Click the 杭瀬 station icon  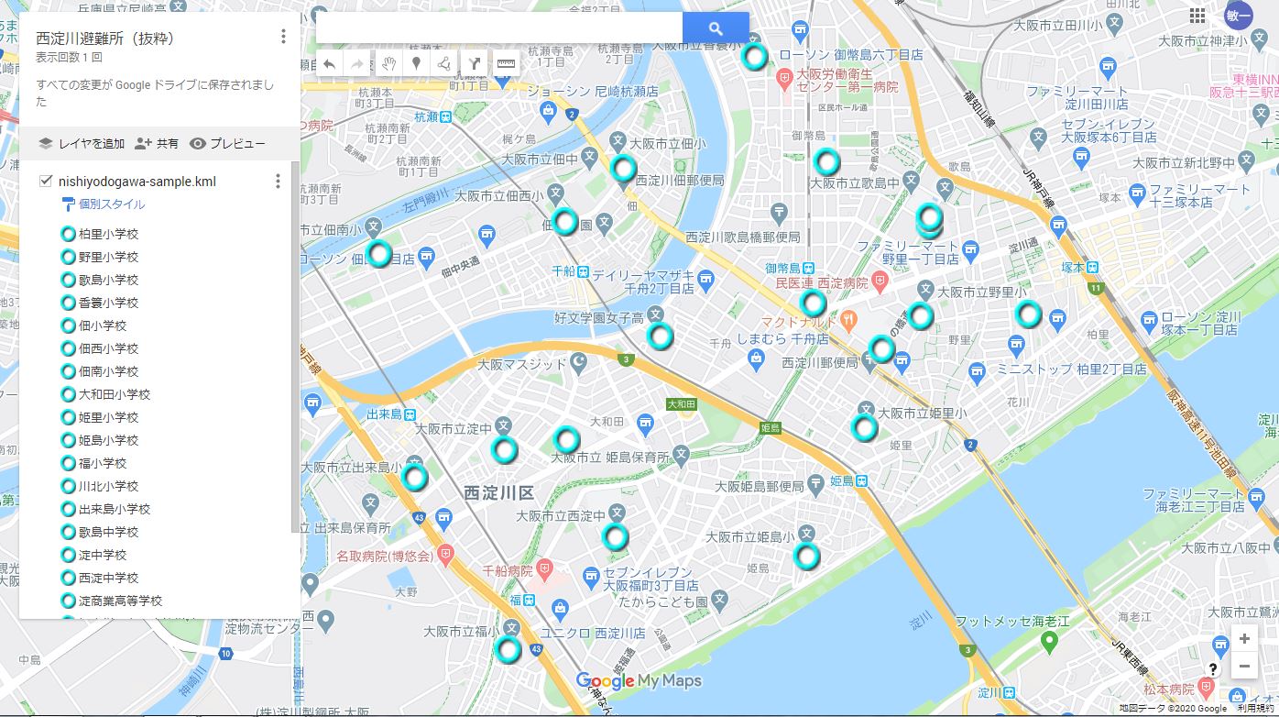point(445,116)
